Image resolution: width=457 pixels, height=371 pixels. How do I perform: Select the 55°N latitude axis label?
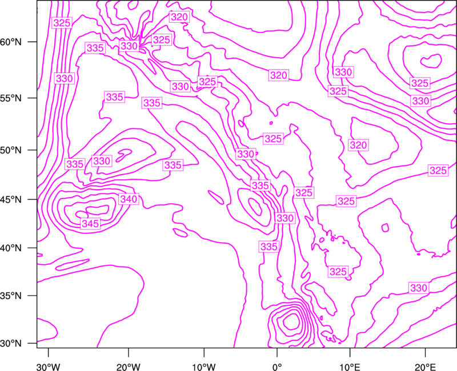pos(11,98)
